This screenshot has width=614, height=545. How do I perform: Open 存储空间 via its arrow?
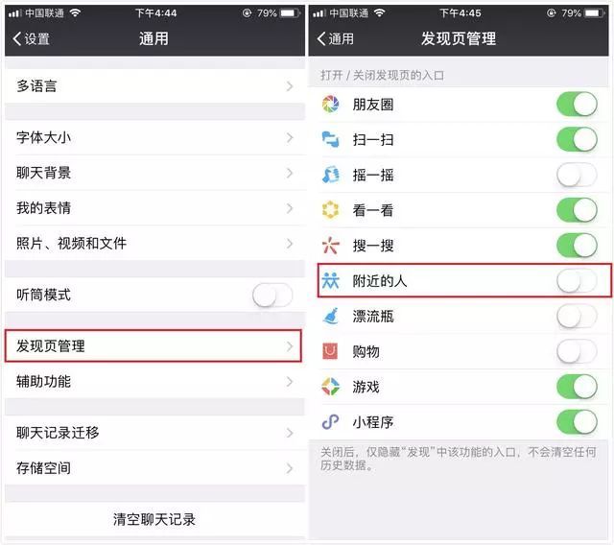(290, 468)
